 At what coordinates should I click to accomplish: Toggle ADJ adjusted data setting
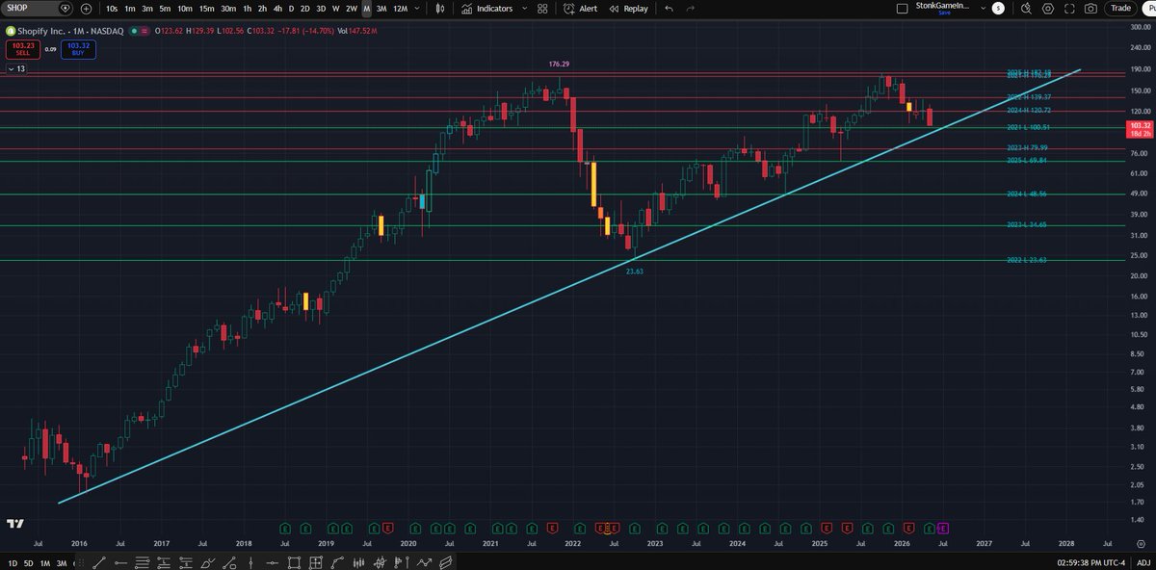(1142, 562)
